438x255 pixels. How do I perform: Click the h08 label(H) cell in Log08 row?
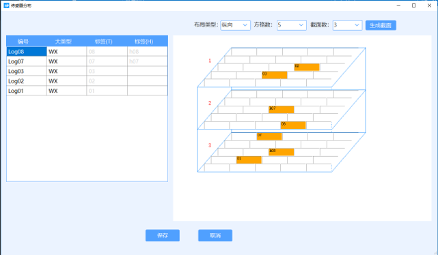click(x=148, y=52)
